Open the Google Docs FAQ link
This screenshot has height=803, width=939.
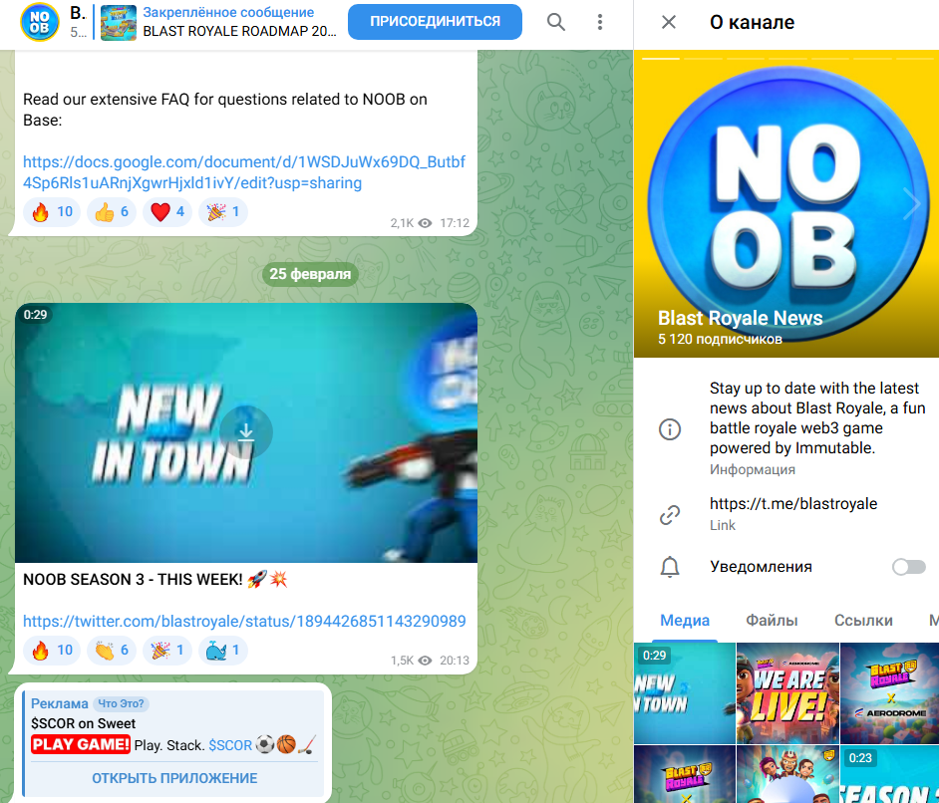coord(244,172)
